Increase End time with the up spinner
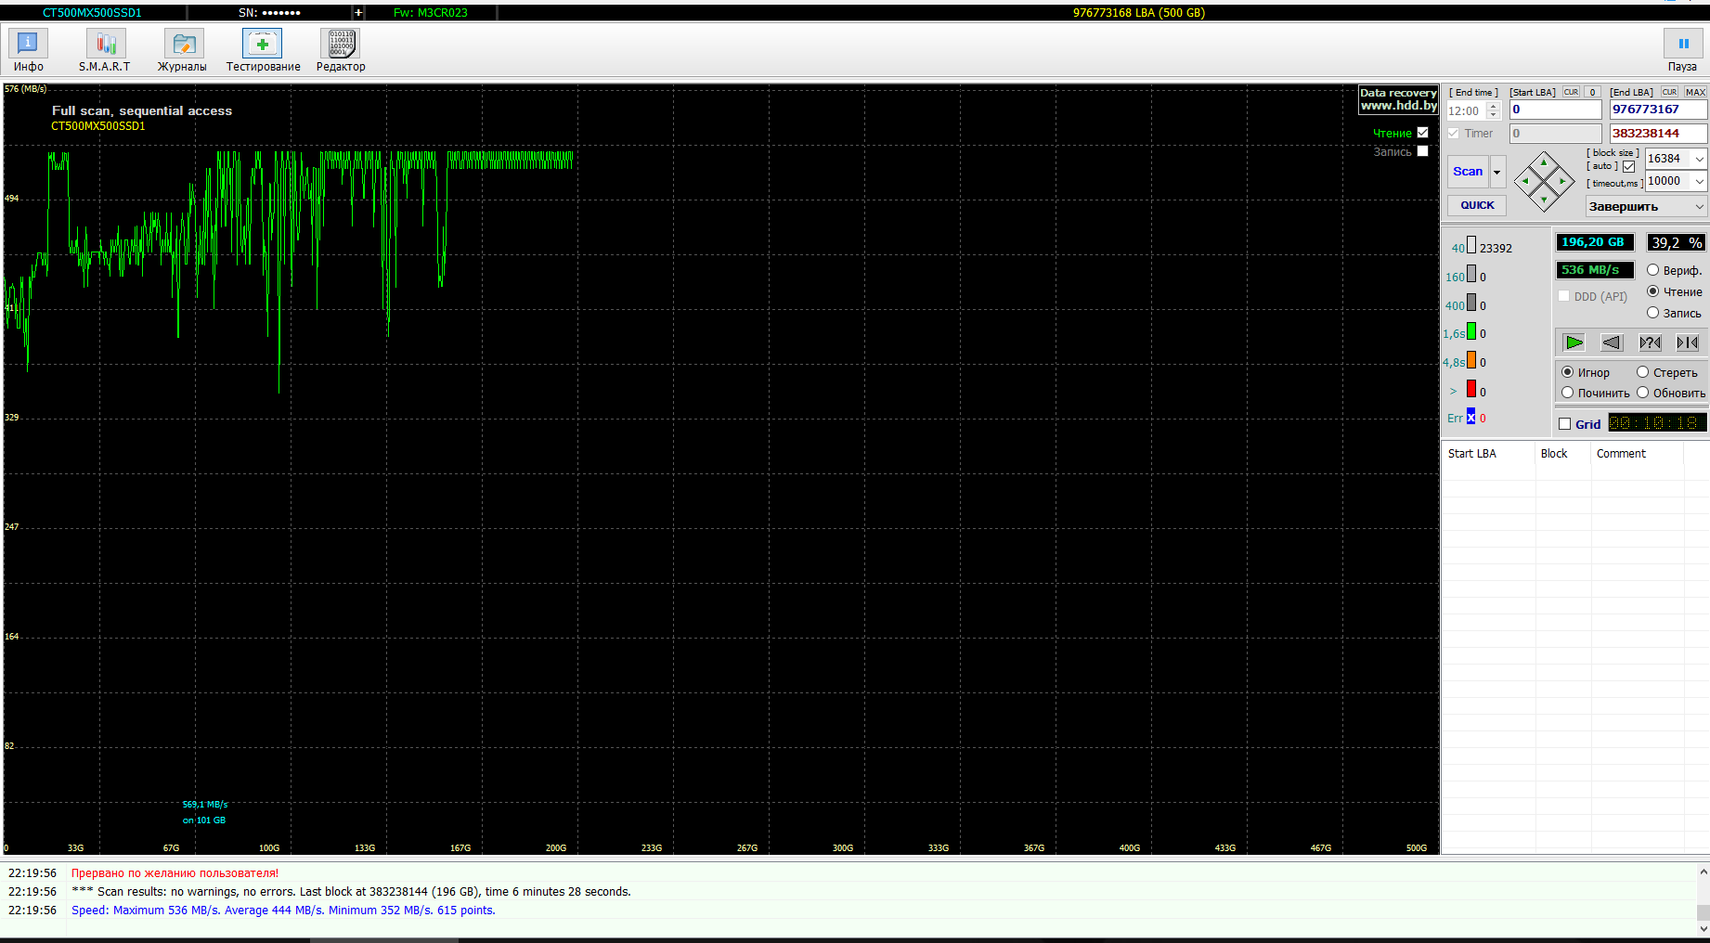 pos(1494,106)
